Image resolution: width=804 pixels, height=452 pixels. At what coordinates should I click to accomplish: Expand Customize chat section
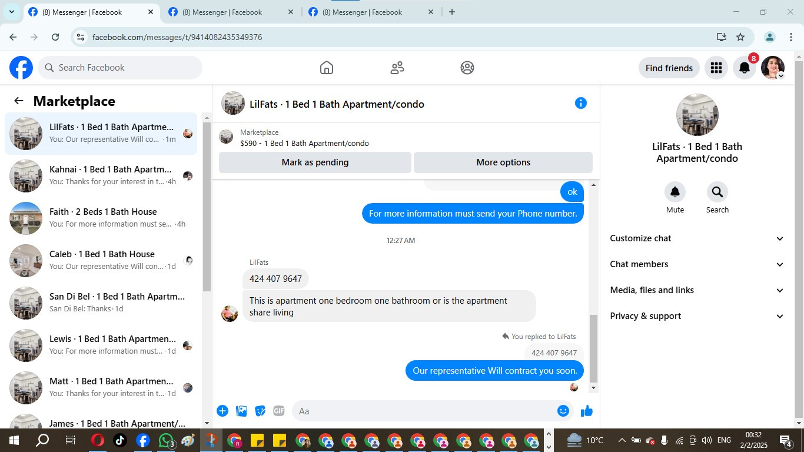[x=697, y=238]
